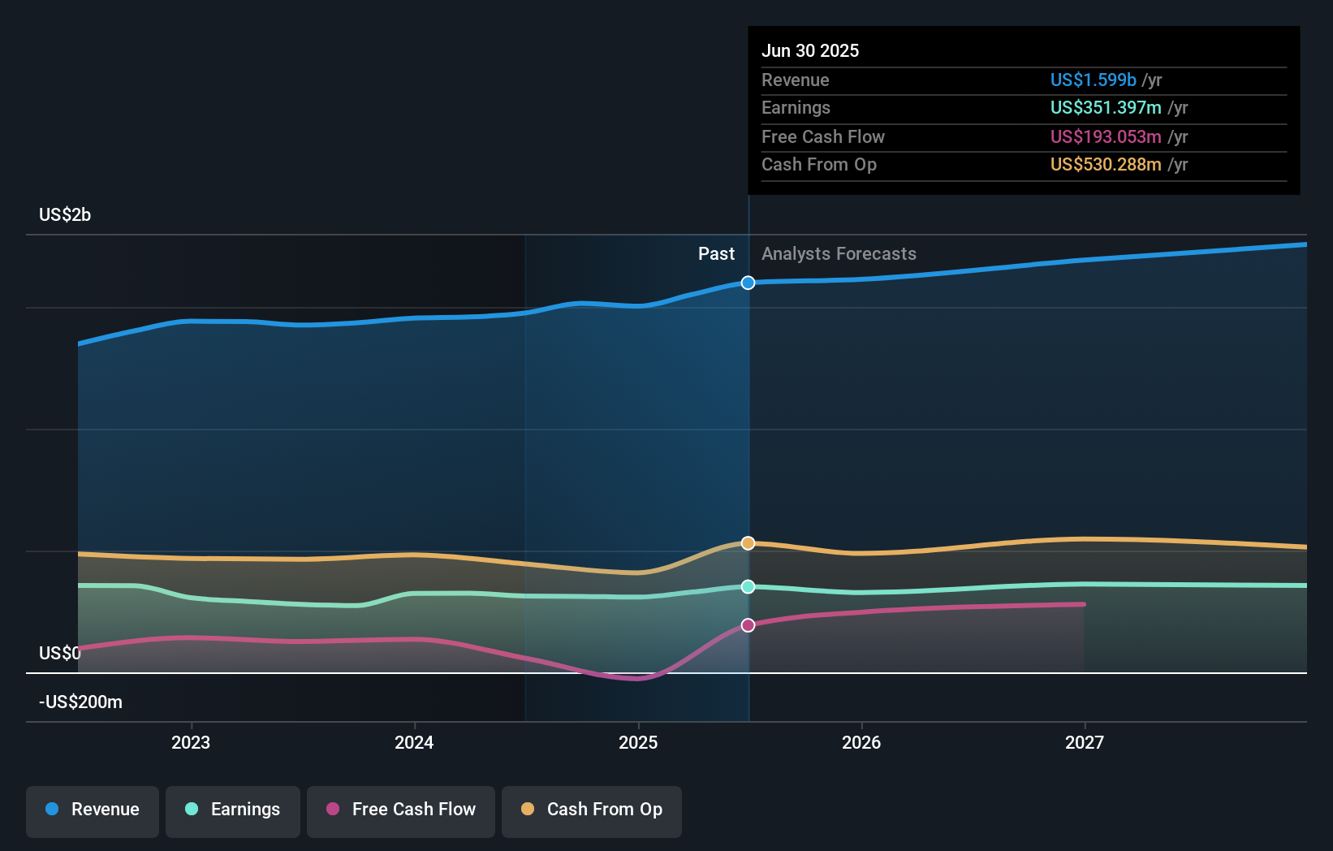Click the Revenue data point marker on chart
Screen dimensions: 1333x851
pyautogui.click(x=748, y=283)
